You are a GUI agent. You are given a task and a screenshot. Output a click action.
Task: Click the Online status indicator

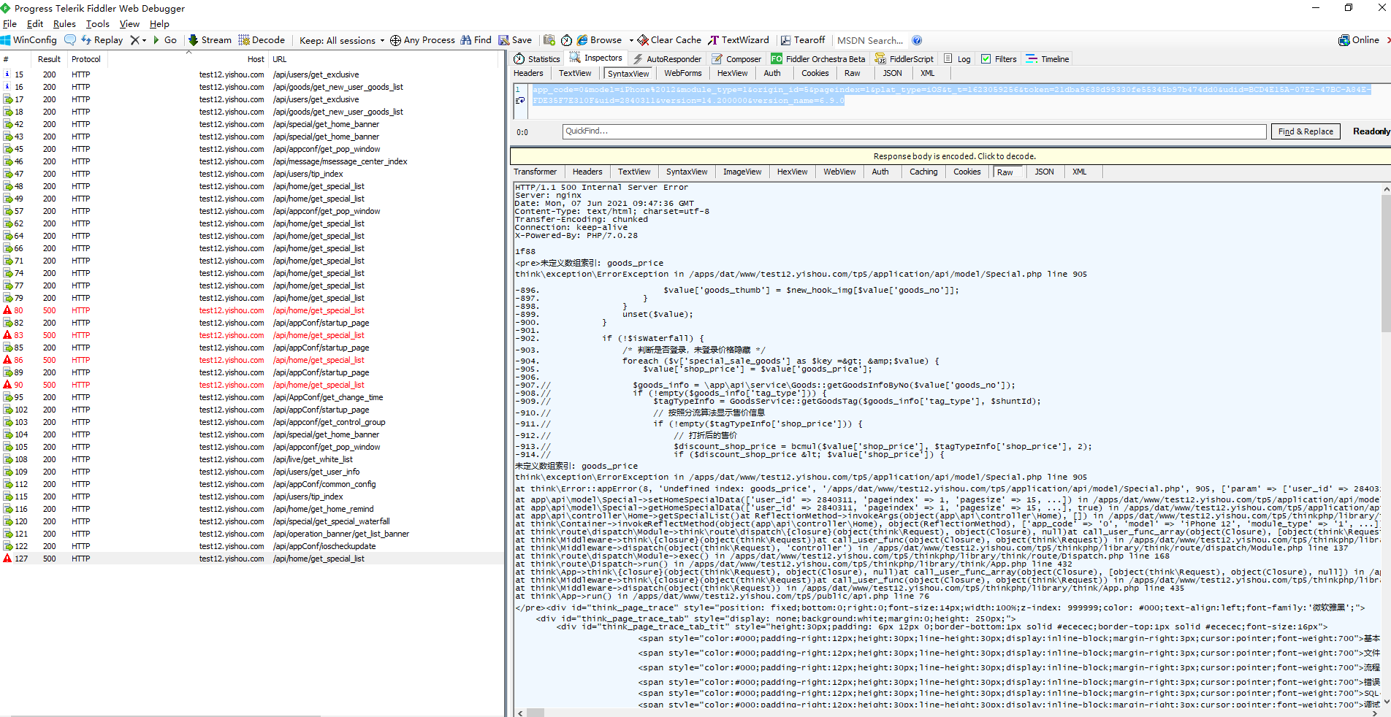[x=1358, y=40]
